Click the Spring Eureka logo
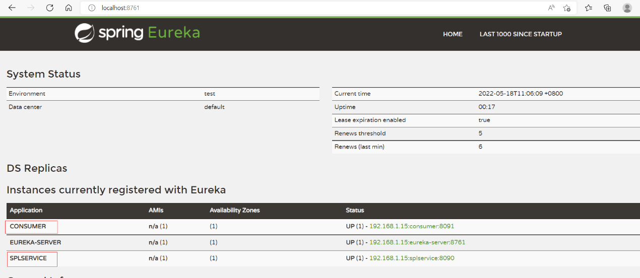Viewport: 640px width, 278px height. pos(138,33)
